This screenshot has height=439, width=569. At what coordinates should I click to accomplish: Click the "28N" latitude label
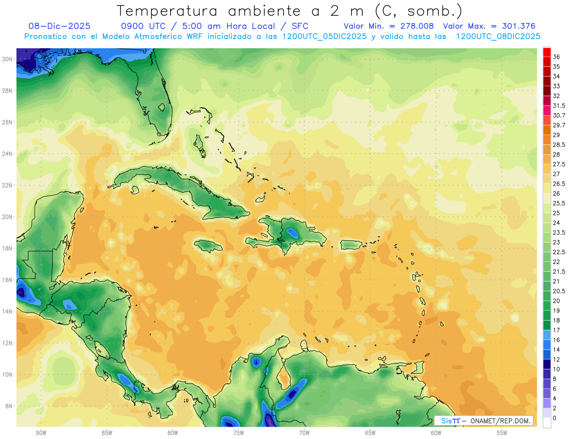click(8, 90)
